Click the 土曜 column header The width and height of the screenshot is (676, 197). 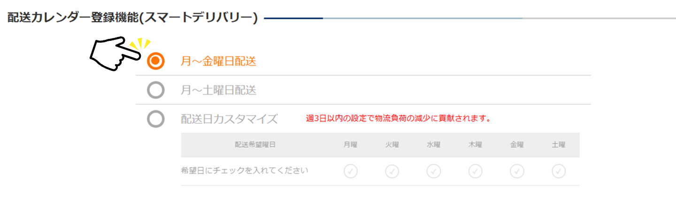tap(559, 145)
